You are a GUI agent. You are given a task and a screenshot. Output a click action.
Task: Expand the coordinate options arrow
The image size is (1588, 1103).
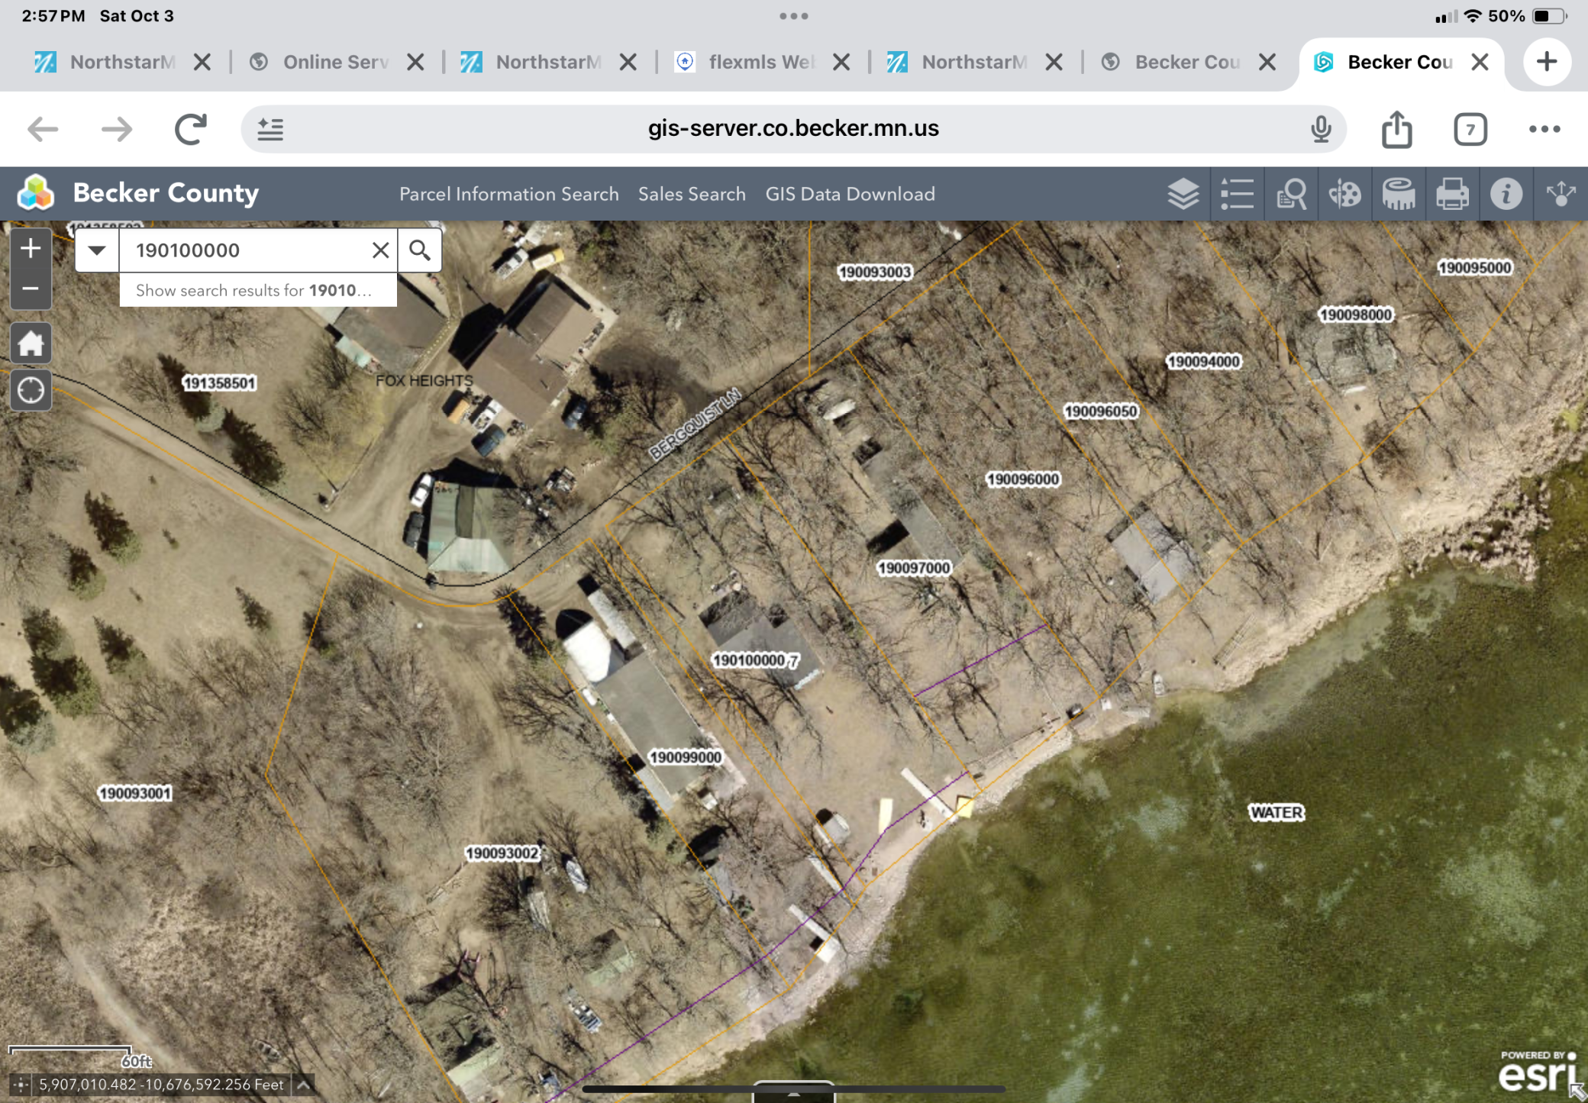click(x=303, y=1084)
